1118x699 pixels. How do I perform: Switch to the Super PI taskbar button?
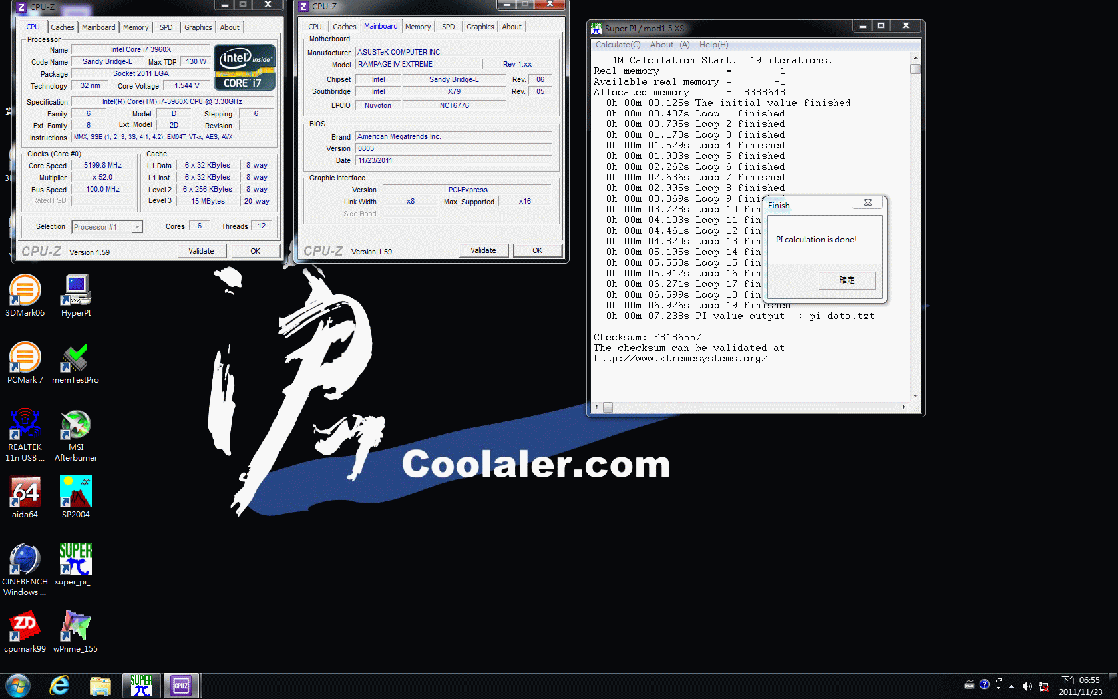141,686
